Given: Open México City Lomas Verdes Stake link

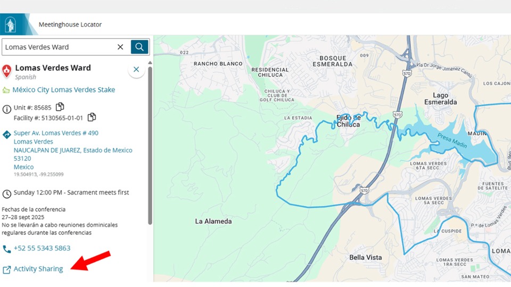Looking at the screenshot, I should point(63,90).
